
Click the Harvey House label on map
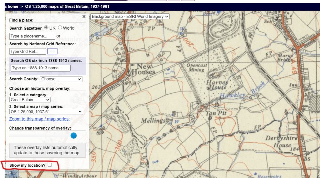coord(217,85)
